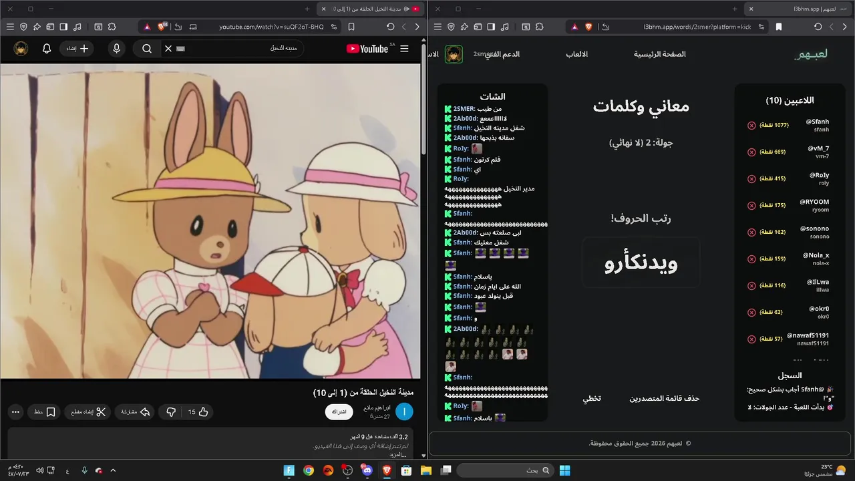Reload the YouTube browser window
The width and height of the screenshot is (855, 481).
391,27
